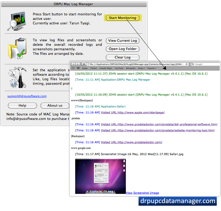221x211 pixels.
Task: Click the www.google.com keystroke text
Action: click(x=81, y=148)
